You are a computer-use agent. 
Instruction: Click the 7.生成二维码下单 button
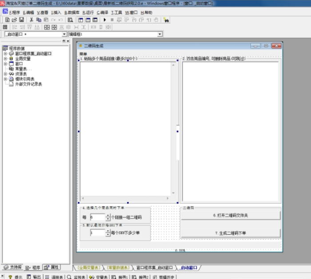click(x=231, y=233)
